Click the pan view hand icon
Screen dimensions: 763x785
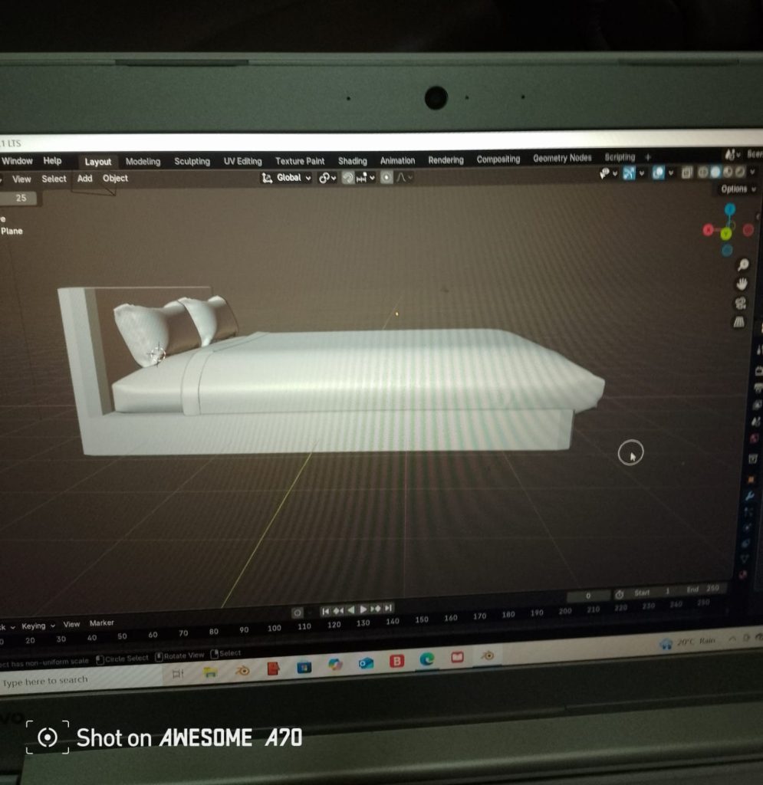coord(742,284)
